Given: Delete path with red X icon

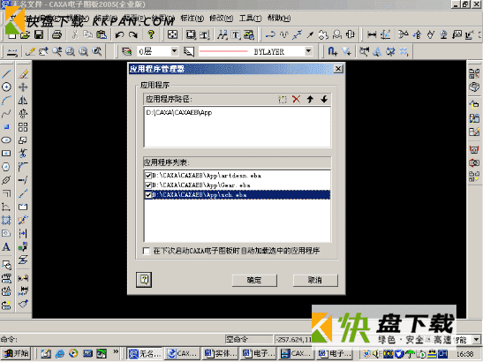Looking at the screenshot, I should (x=297, y=99).
